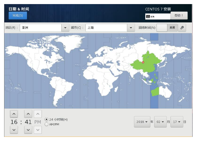The height and width of the screenshot is (141, 197).
Task: Expand the city dropdown showing 上海
Action: point(110,28)
